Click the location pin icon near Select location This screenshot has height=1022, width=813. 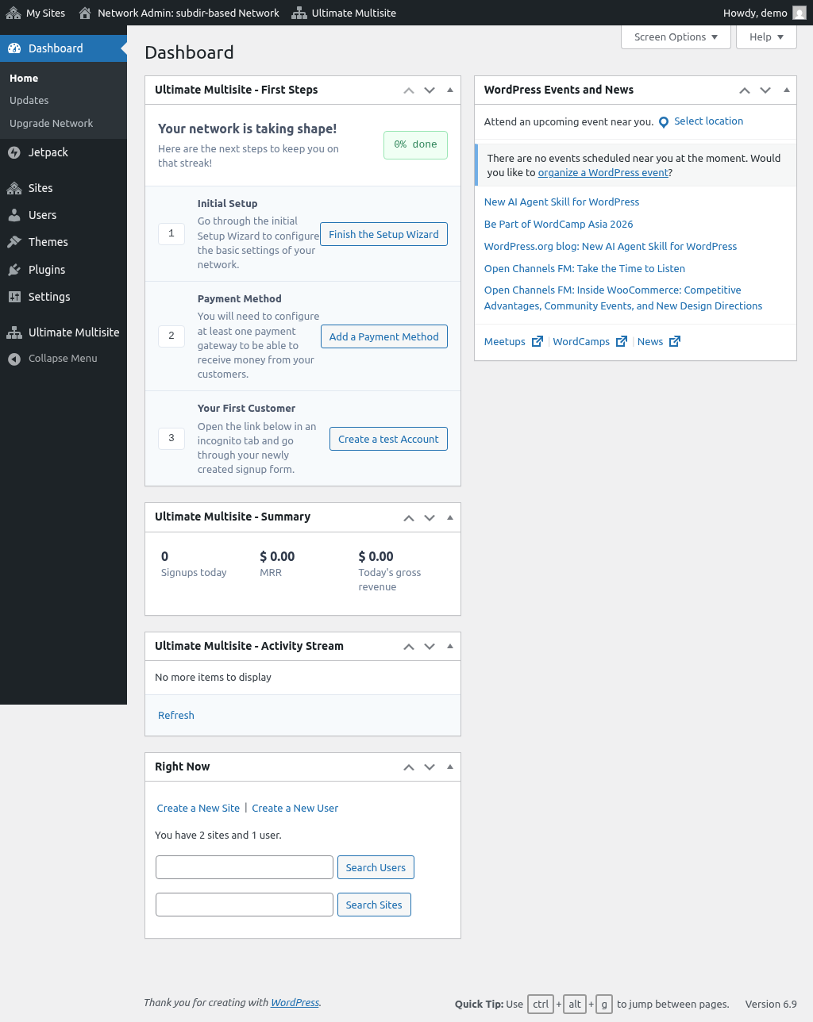664,122
